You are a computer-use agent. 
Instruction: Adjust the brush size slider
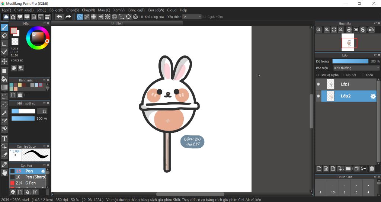pos(23,111)
